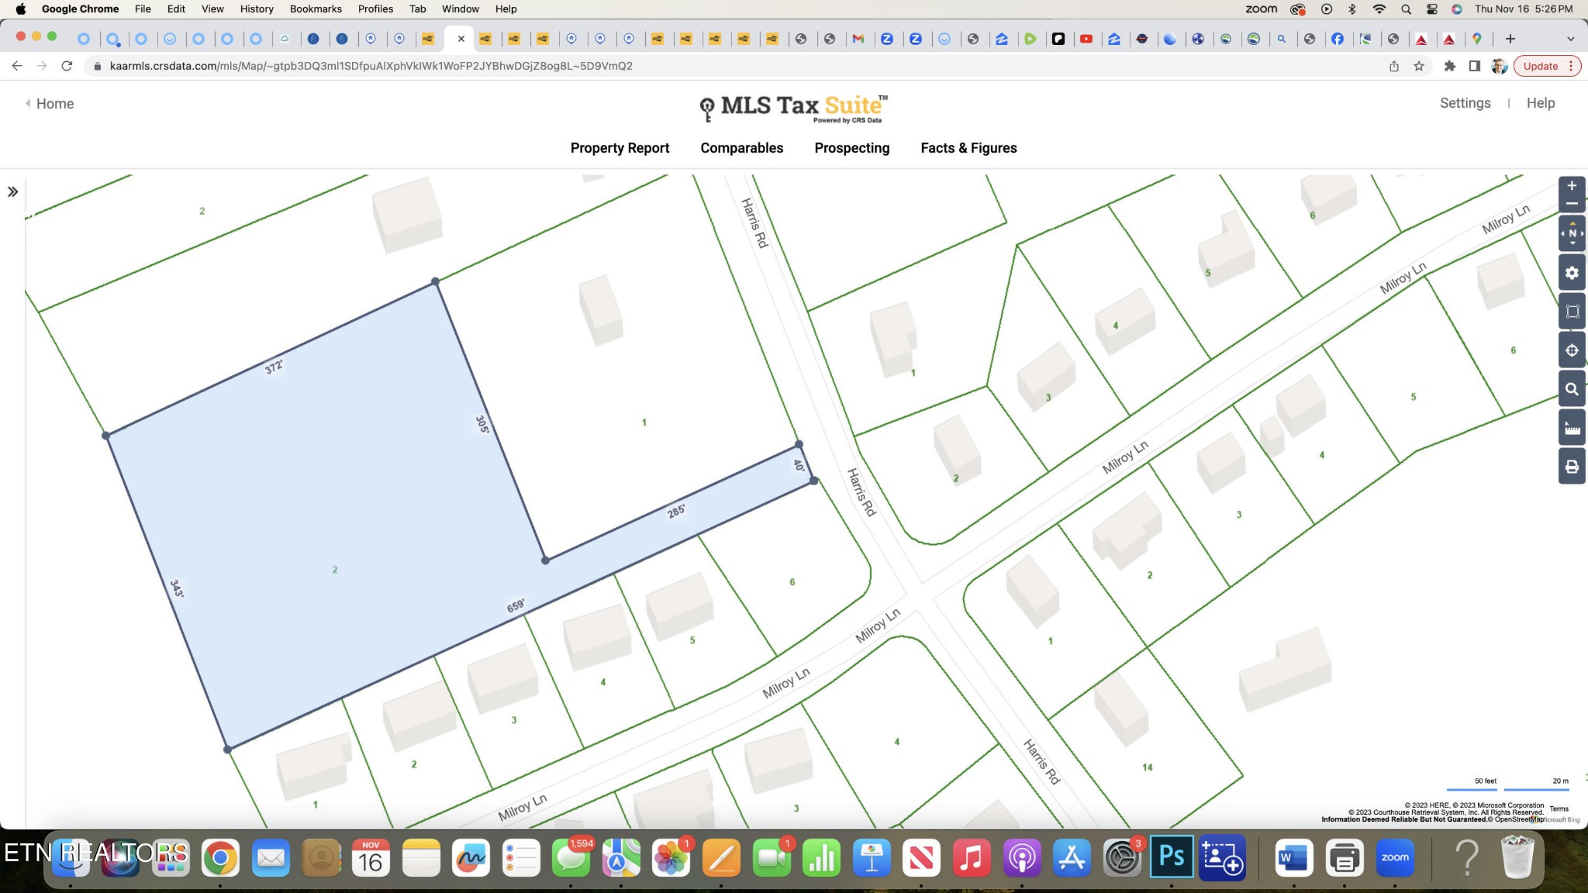Click the 343' boundary dimension label
This screenshot has width=1588, height=893.
pyautogui.click(x=177, y=588)
